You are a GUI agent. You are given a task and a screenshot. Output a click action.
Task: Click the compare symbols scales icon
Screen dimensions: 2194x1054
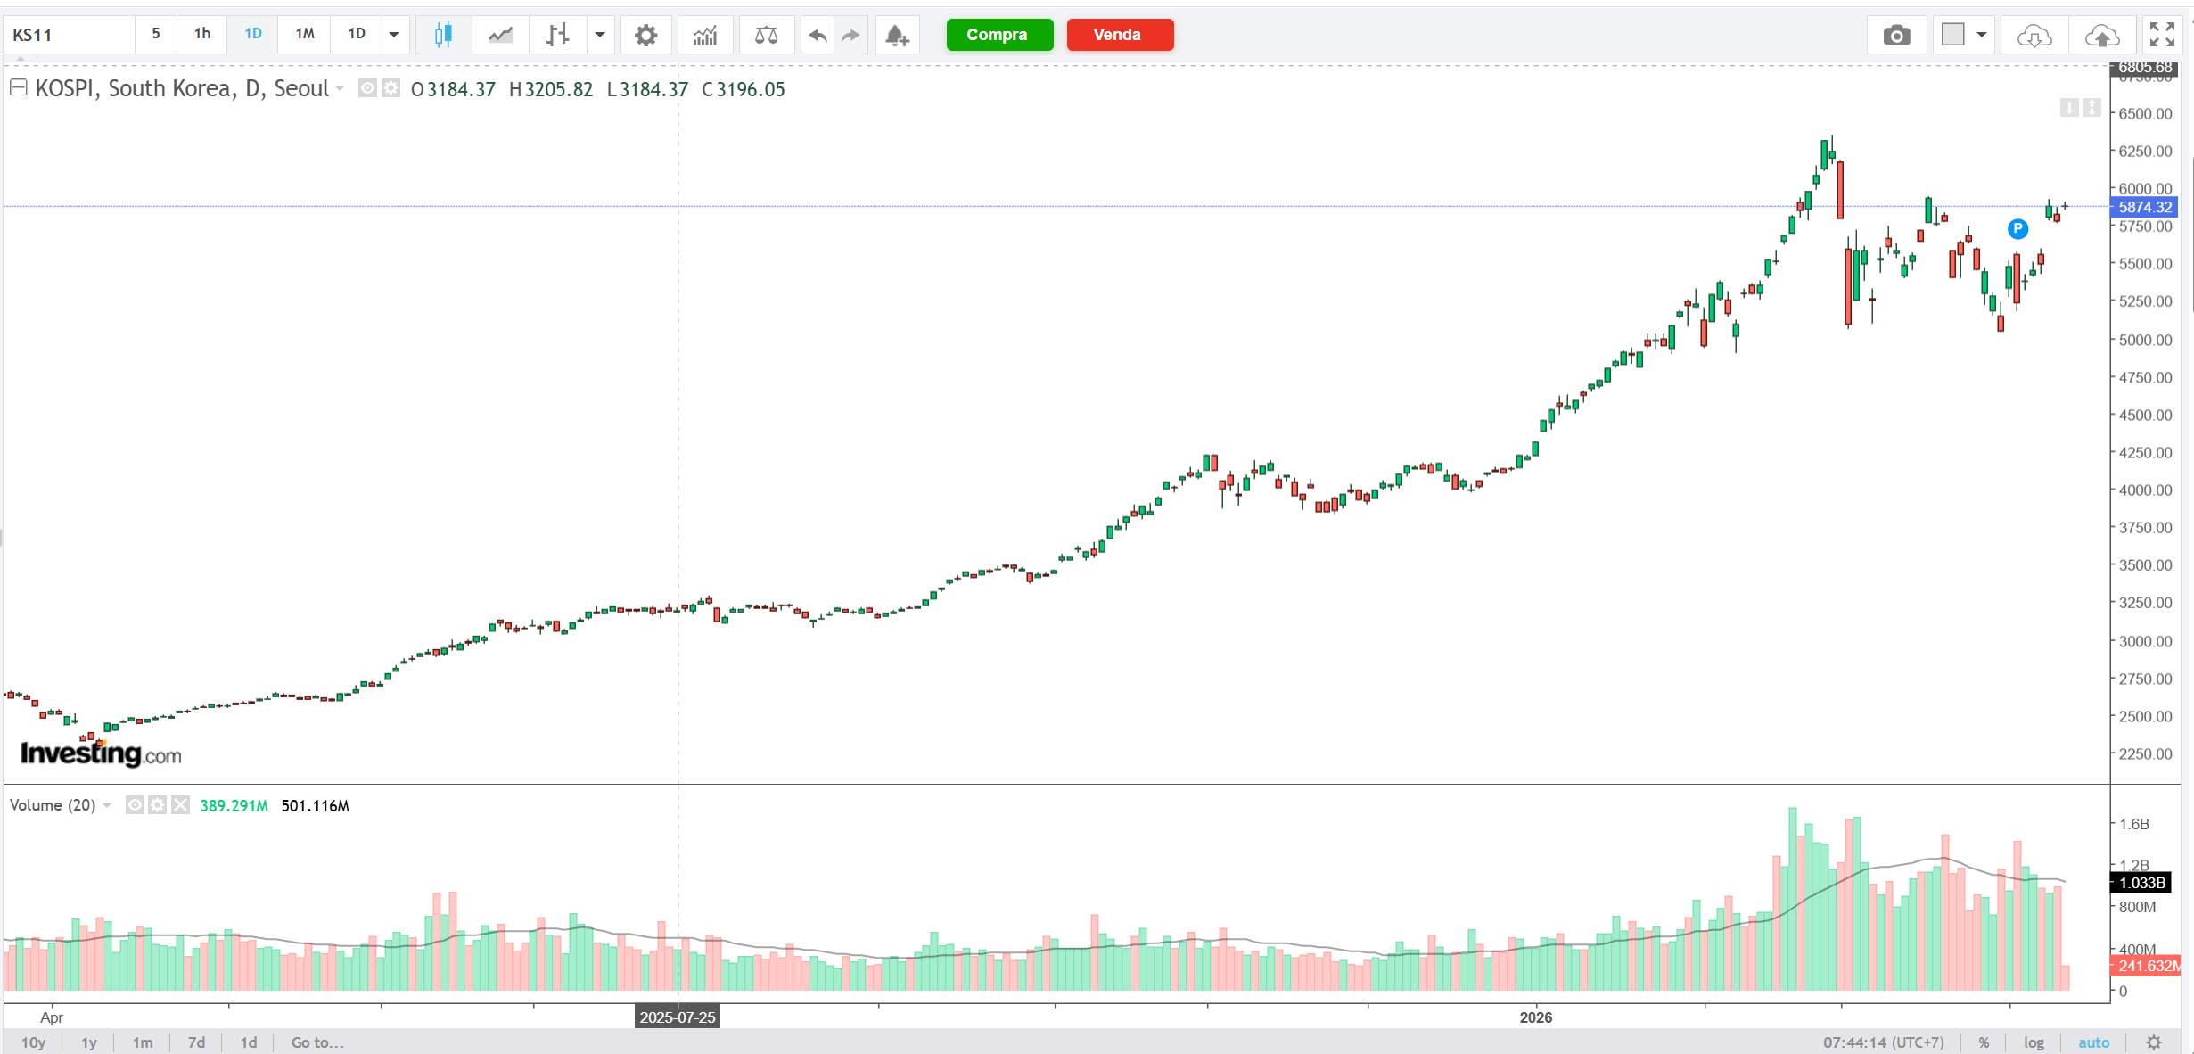tap(766, 35)
